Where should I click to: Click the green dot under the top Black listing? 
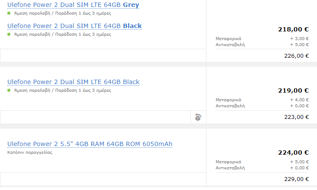click(x=9, y=34)
